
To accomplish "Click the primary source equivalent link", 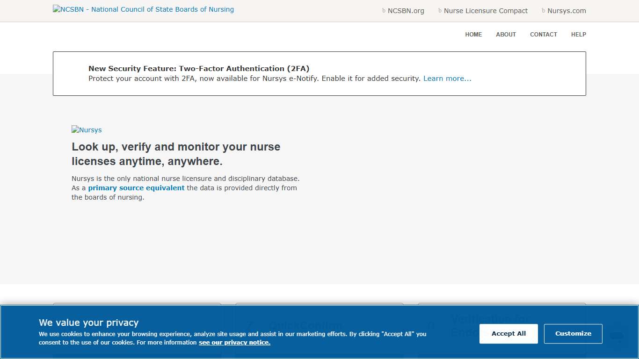I will [x=136, y=187].
